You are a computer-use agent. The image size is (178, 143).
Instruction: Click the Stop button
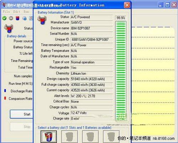22,127
